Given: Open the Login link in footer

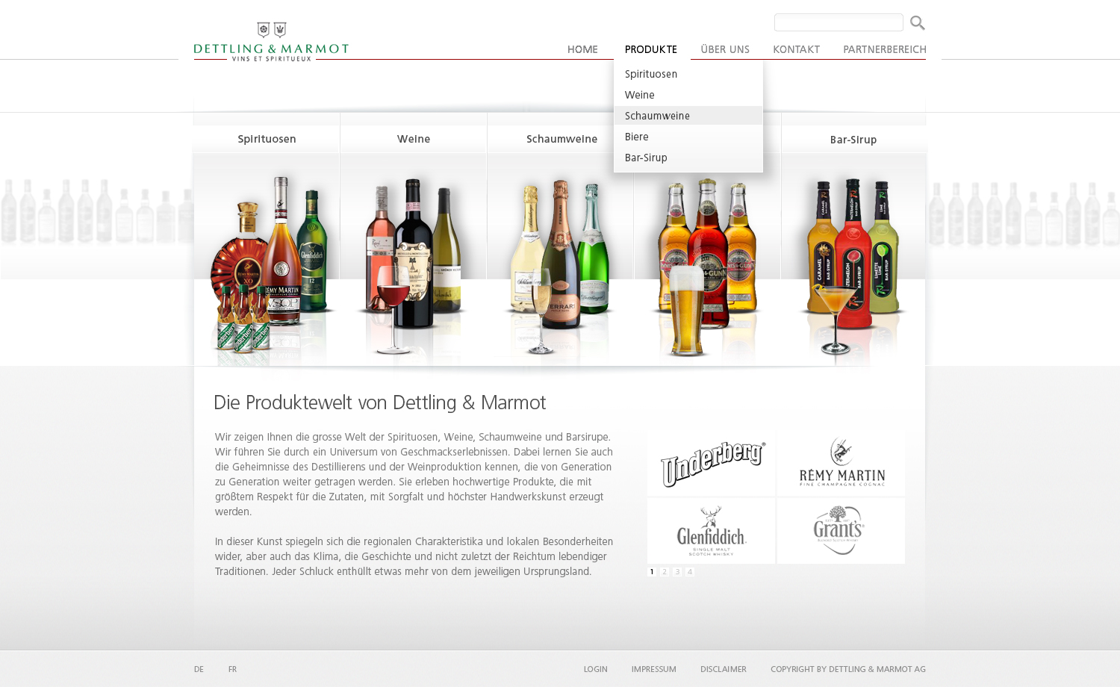Looking at the screenshot, I should pos(595,669).
